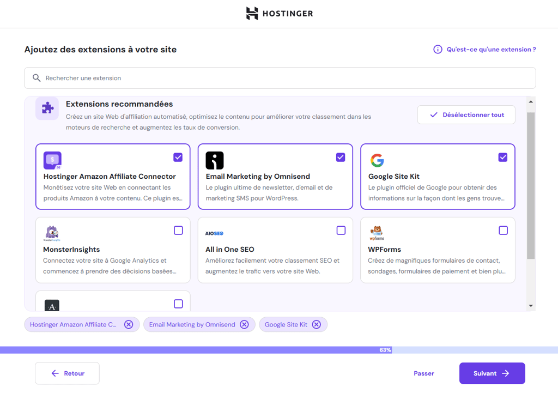Viewport: 558px width, 393px height.
Task: Focus the Rechercher une extension field
Action: pyautogui.click(x=280, y=78)
